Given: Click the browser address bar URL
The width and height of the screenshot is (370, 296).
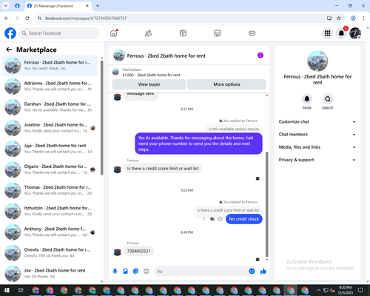Looking at the screenshot, I should 86,18.
